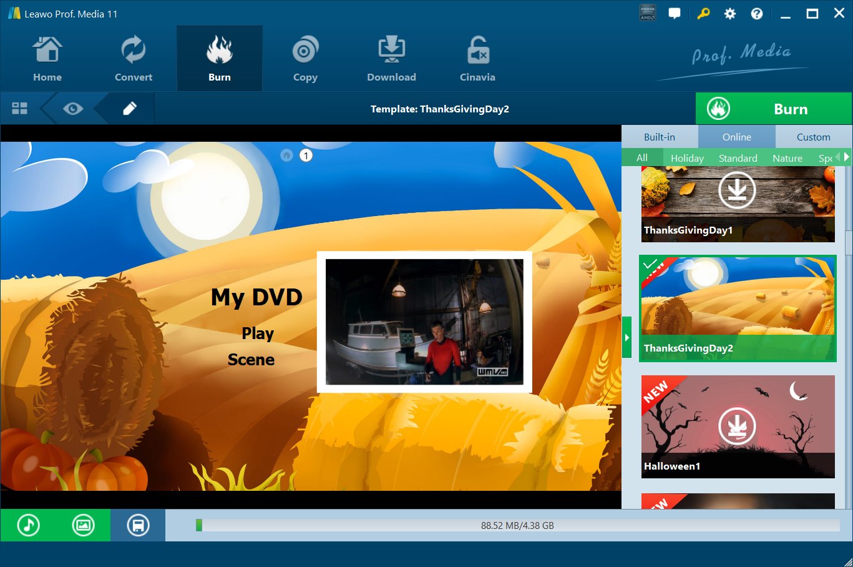This screenshot has height=567, width=853.
Task: Download the ThanksGivingDay1 template
Action: click(x=737, y=190)
